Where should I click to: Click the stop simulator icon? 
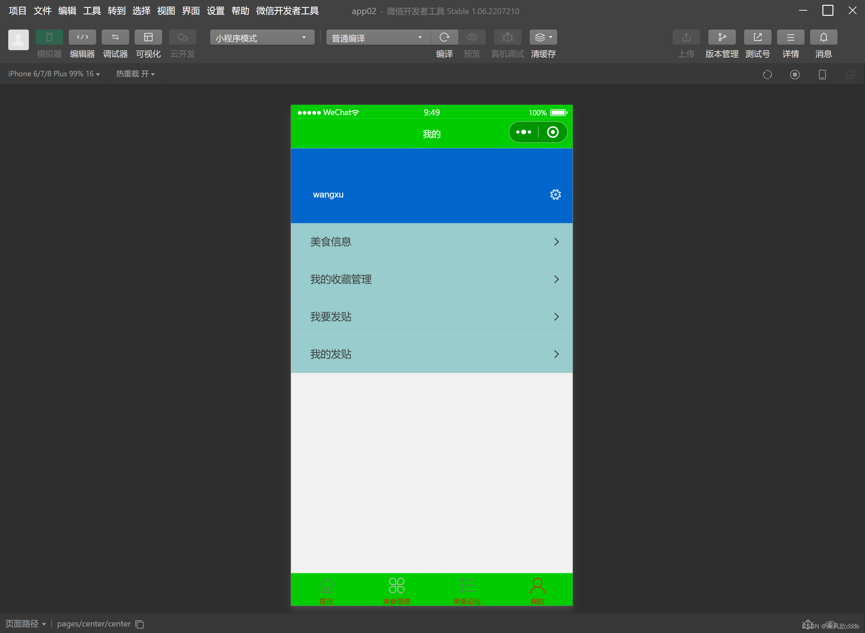(x=795, y=74)
